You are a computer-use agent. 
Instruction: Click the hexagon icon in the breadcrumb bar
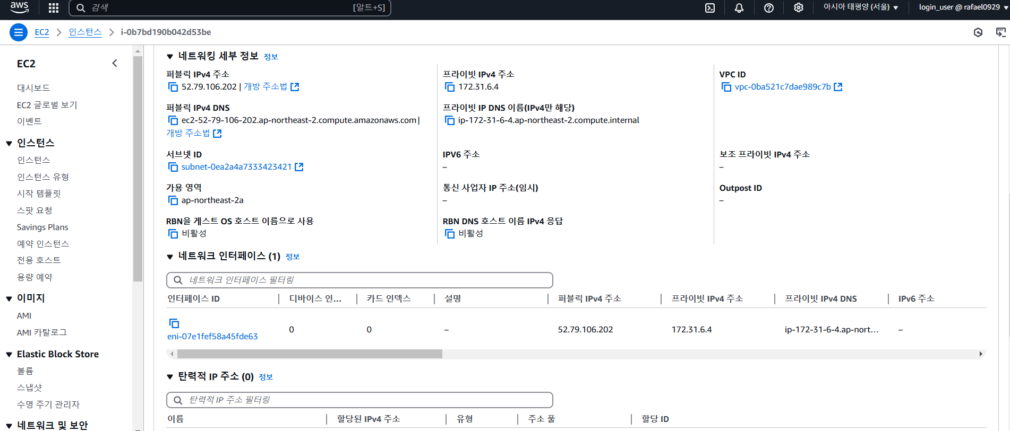(978, 32)
